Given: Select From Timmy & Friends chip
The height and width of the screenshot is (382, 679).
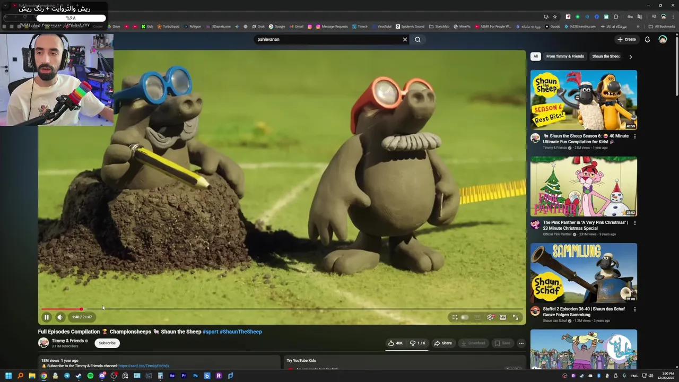Looking at the screenshot, I should (565, 56).
